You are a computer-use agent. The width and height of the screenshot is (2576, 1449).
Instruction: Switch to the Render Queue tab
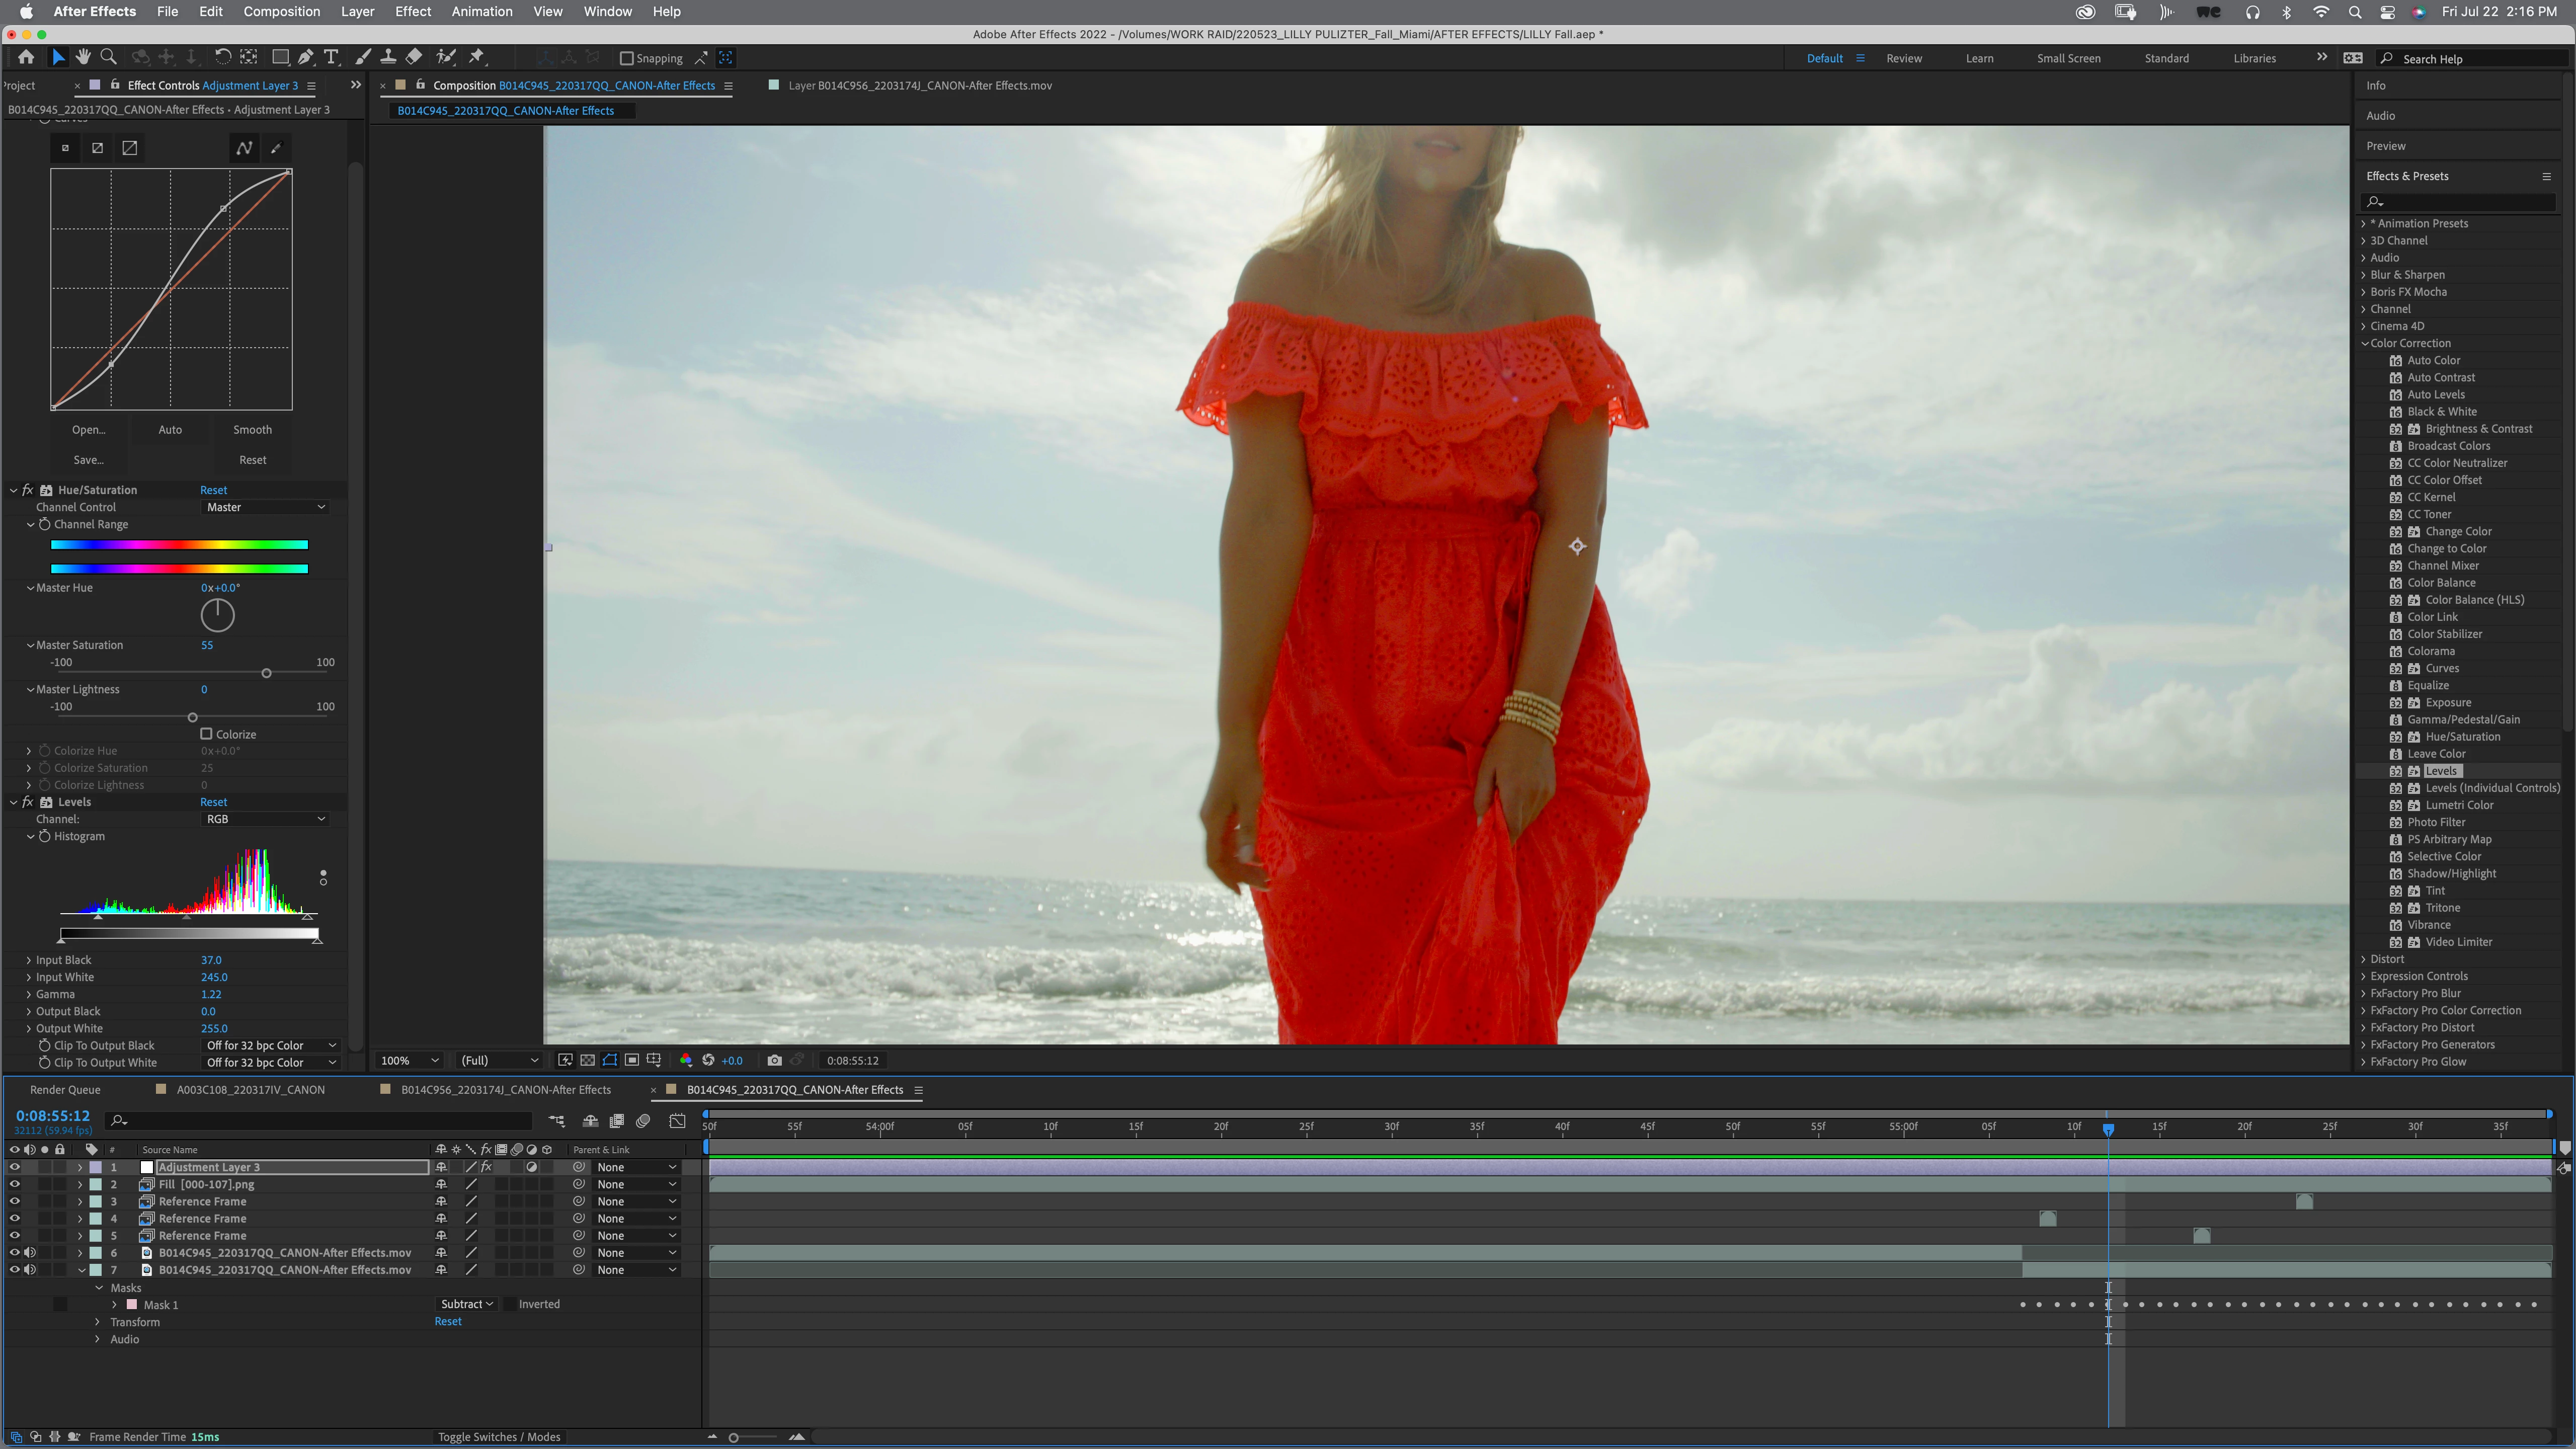(x=65, y=1090)
